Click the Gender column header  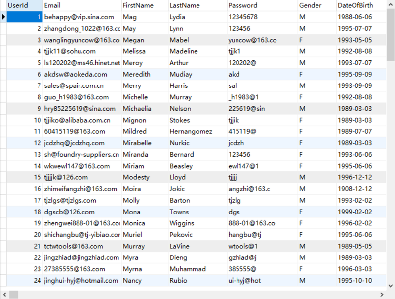pyautogui.click(x=317, y=5)
